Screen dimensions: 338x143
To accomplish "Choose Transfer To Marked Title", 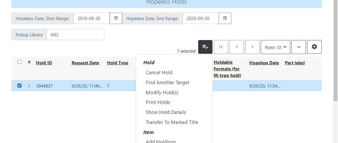I will (x=172, y=122).
